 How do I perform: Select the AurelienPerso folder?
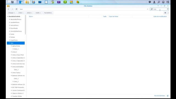pyautogui.click(x=15, y=22)
